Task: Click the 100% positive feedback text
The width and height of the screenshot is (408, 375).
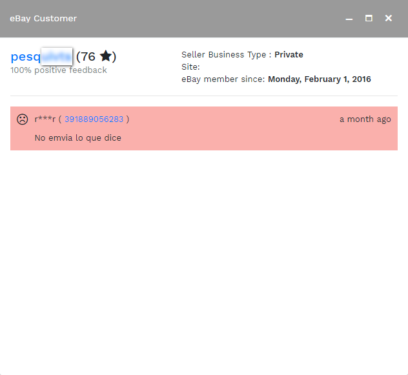Action: (59, 70)
